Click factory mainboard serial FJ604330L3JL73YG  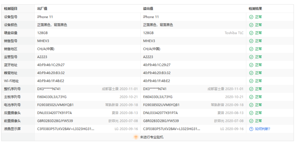pos(52,97)
